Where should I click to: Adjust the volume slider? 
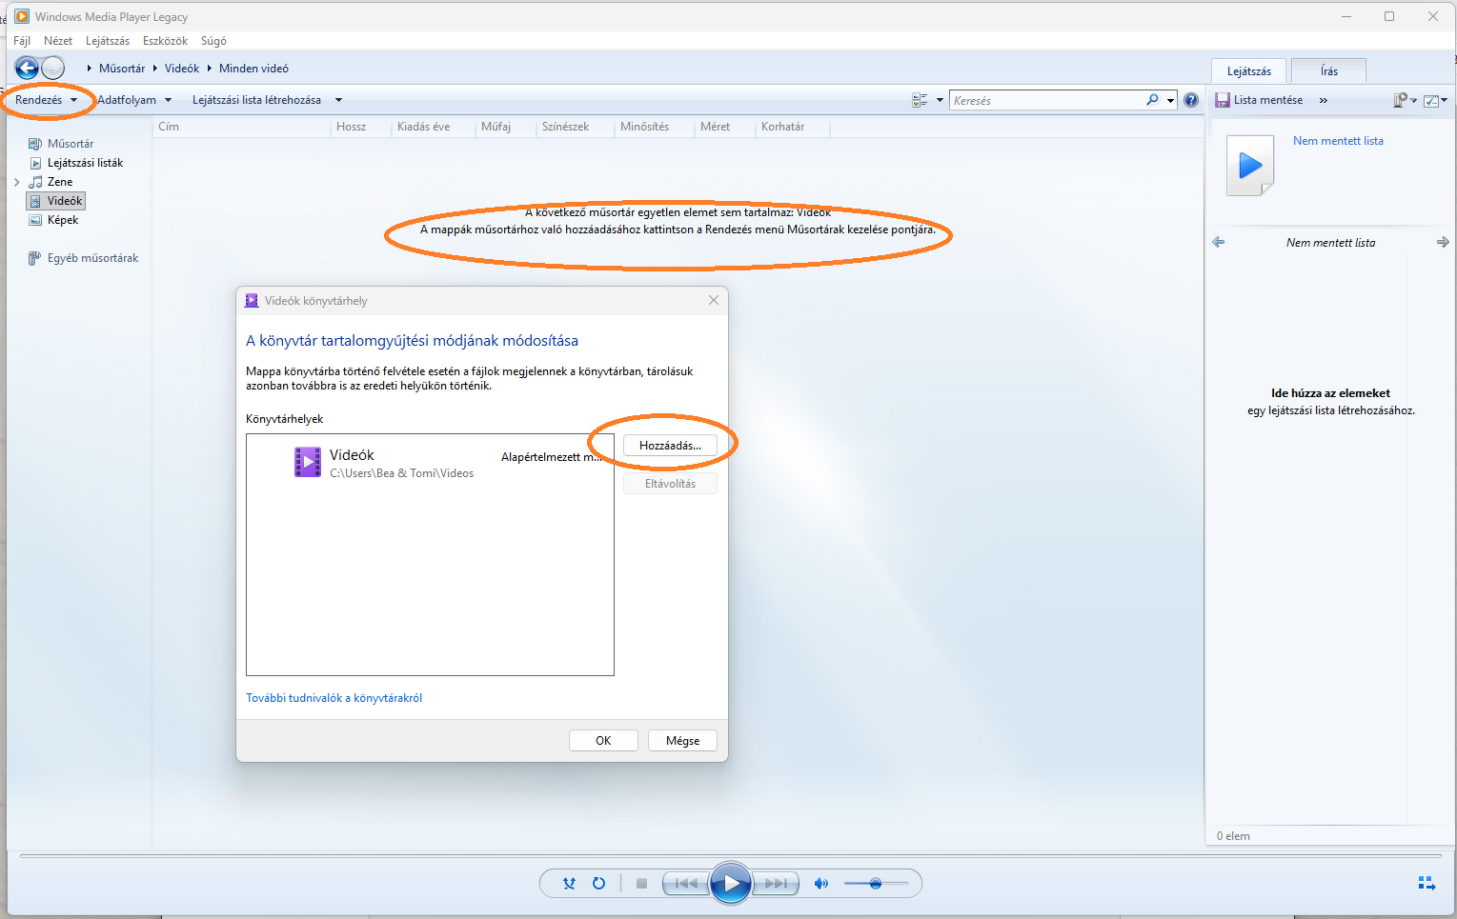point(875,884)
